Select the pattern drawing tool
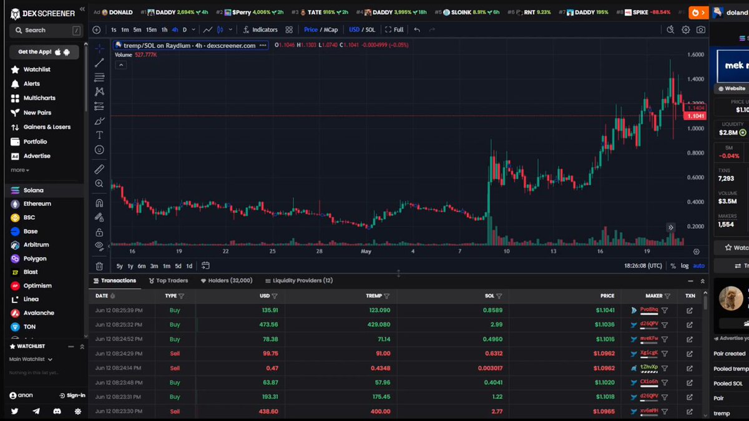This screenshot has height=421, width=749. coord(99,92)
